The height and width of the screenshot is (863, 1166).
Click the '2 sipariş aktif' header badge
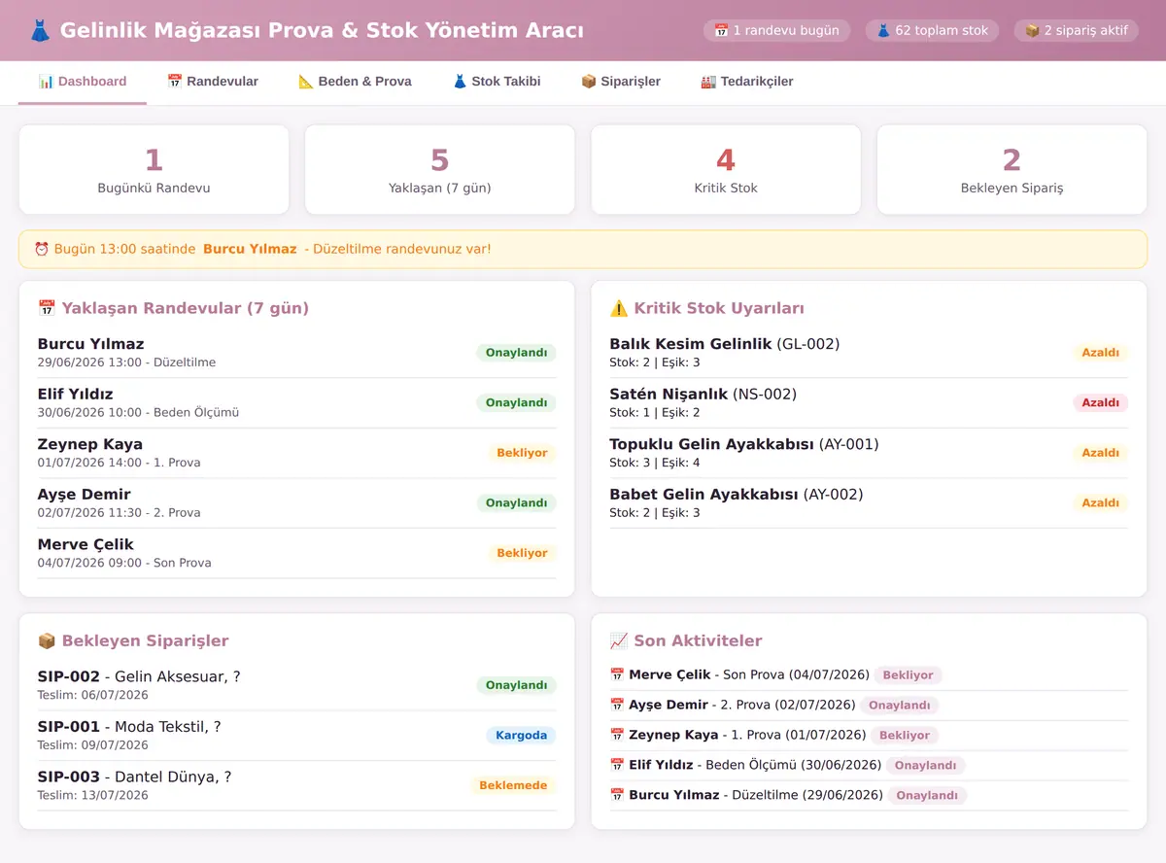(x=1077, y=30)
